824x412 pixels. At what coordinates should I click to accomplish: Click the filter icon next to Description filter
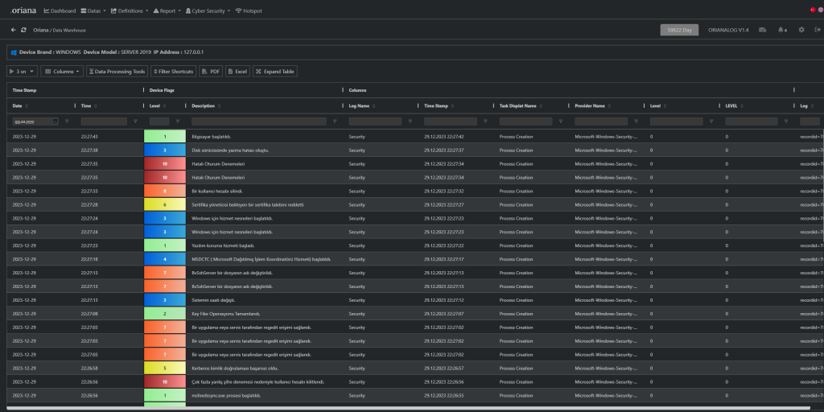(x=335, y=122)
